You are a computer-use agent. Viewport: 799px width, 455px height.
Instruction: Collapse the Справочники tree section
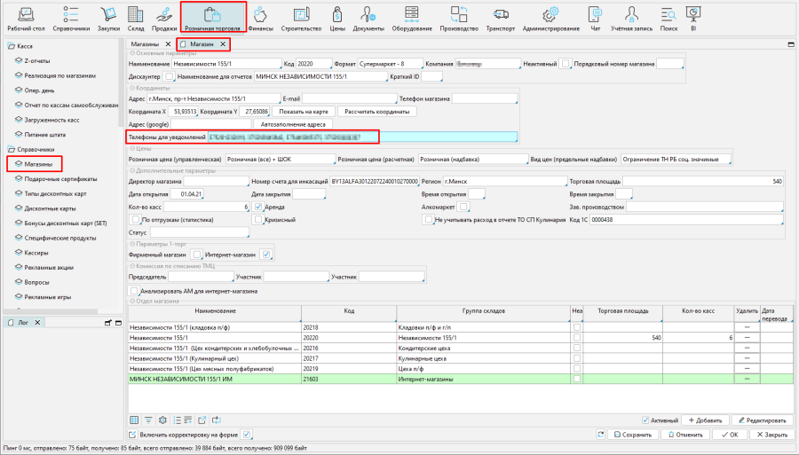pos(9,149)
